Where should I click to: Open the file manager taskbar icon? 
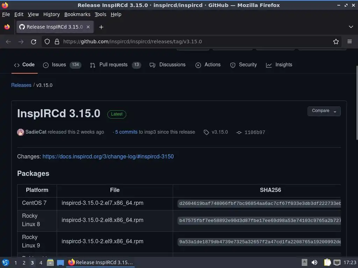pyautogui.click(x=50, y=262)
